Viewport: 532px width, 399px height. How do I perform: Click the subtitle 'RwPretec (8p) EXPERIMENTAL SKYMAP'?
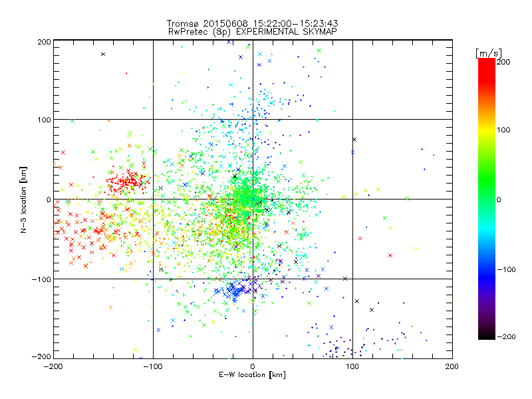click(x=253, y=32)
